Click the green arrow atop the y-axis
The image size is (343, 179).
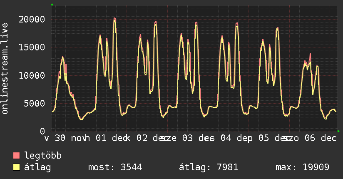point(52,5)
